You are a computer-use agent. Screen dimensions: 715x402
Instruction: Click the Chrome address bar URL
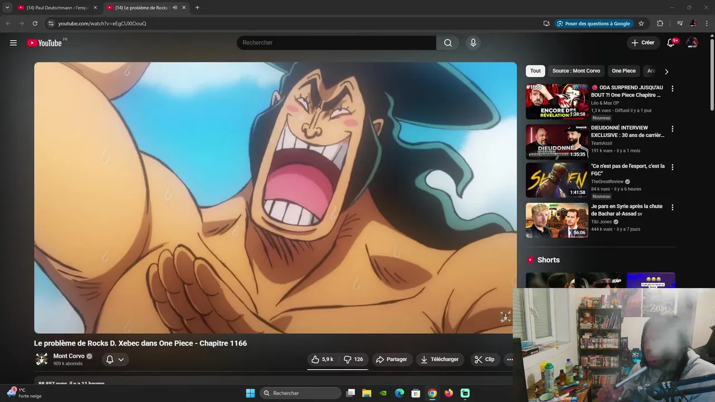(102, 23)
